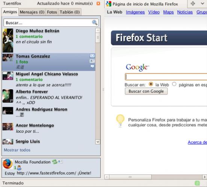207x187 pixels.
Task: Open profile card icon for Tomas Gonzalez
Action: click(x=92, y=61)
